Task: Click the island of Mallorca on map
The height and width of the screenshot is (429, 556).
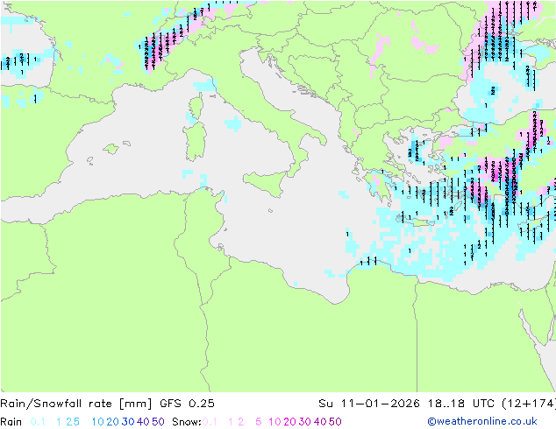Action: [x=111, y=149]
